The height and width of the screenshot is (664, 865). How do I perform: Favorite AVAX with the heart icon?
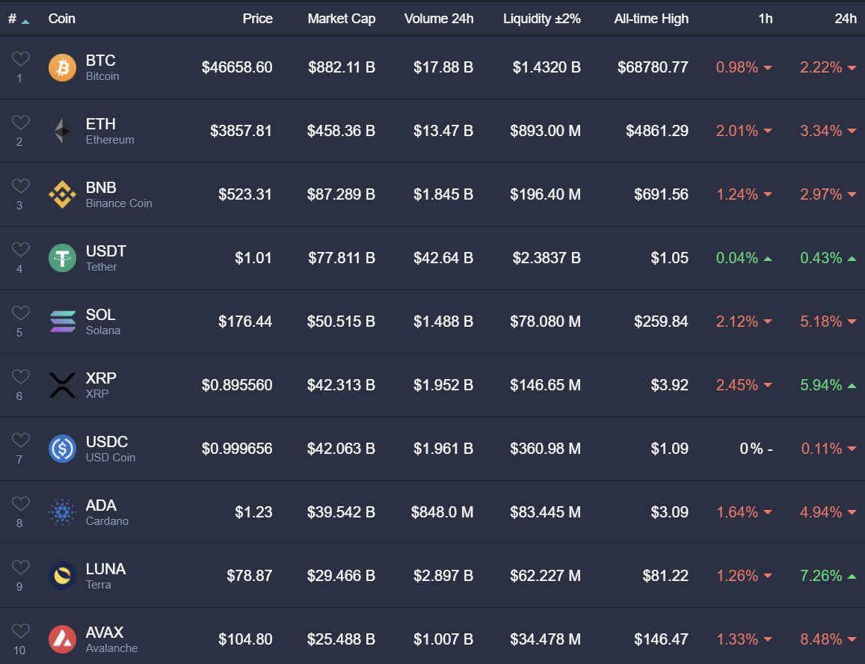(20, 630)
